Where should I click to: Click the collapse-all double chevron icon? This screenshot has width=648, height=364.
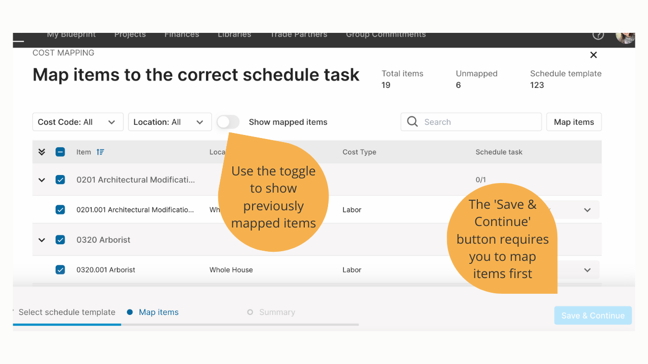[42, 152]
